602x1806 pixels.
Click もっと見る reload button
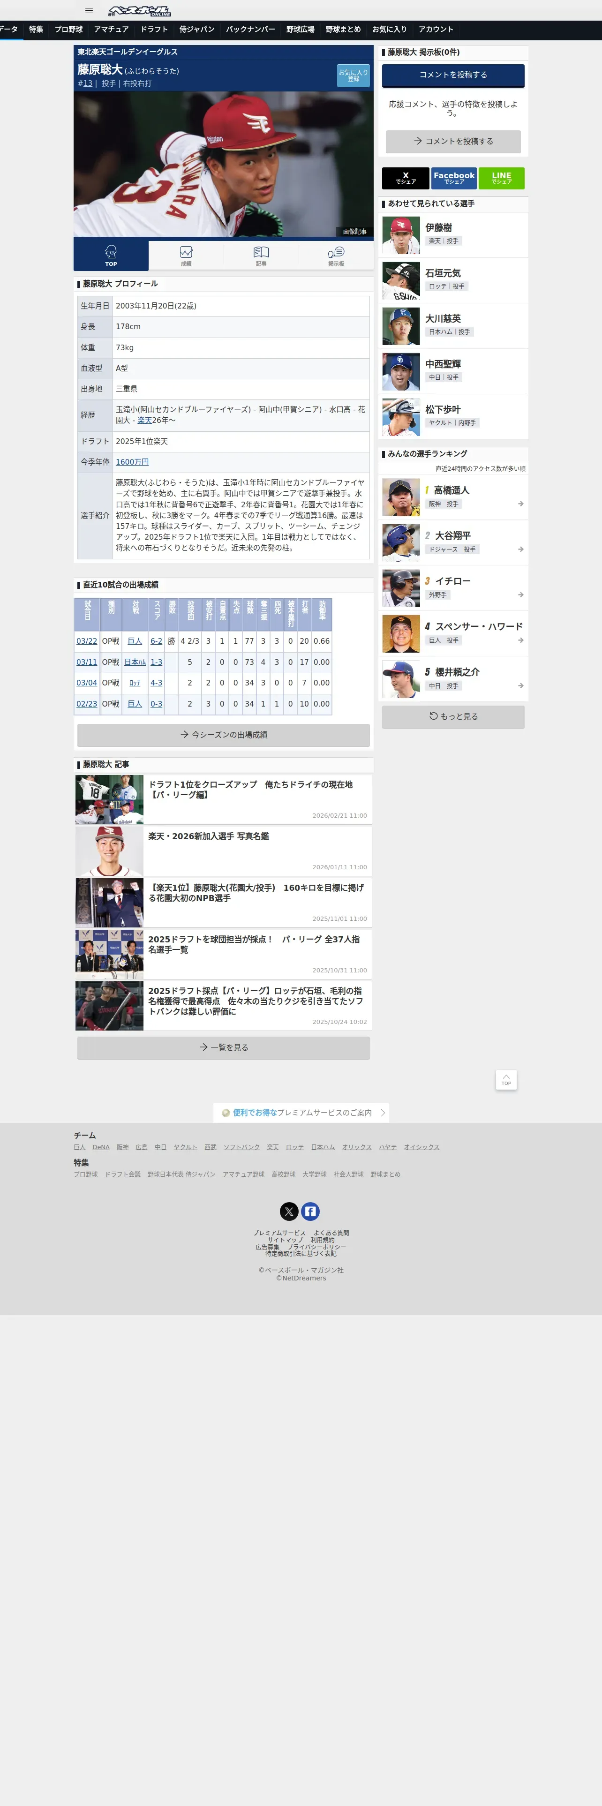coord(453,716)
